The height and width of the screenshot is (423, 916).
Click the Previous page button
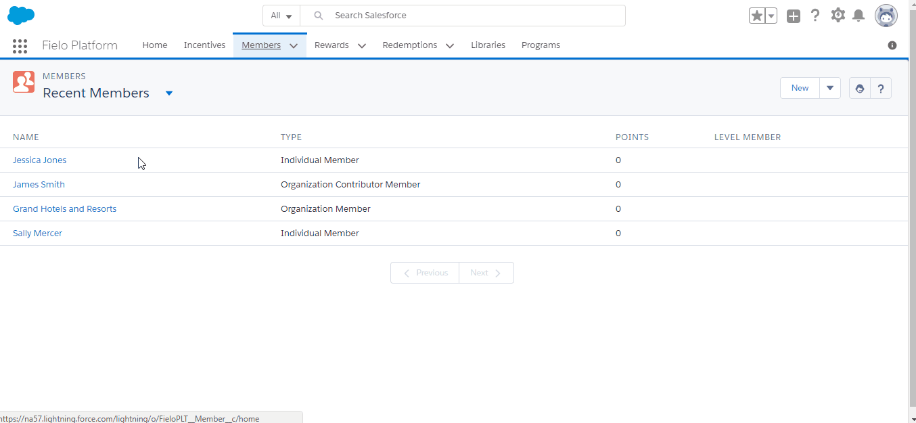425,273
